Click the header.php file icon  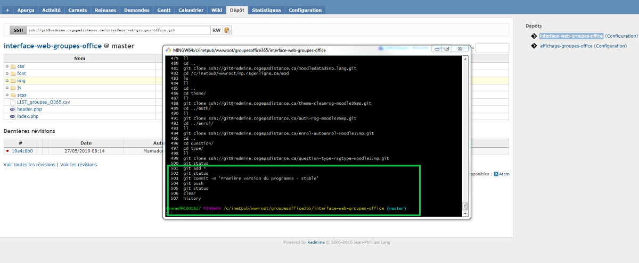[x=13, y=109]
